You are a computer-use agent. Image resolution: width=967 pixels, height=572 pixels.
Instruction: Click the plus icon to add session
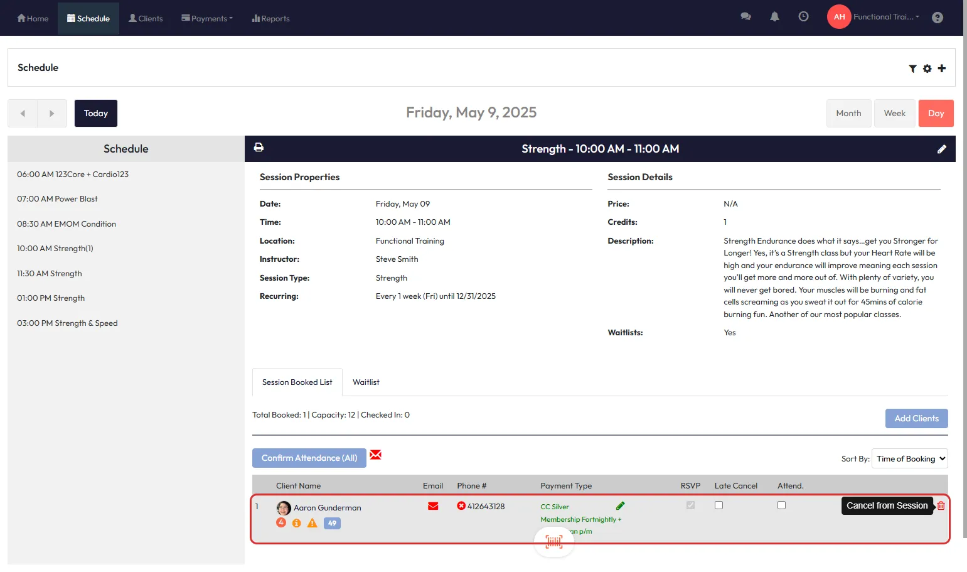coord(941,68)
